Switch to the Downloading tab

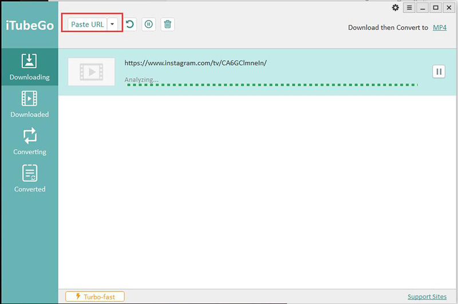point(30,67)
